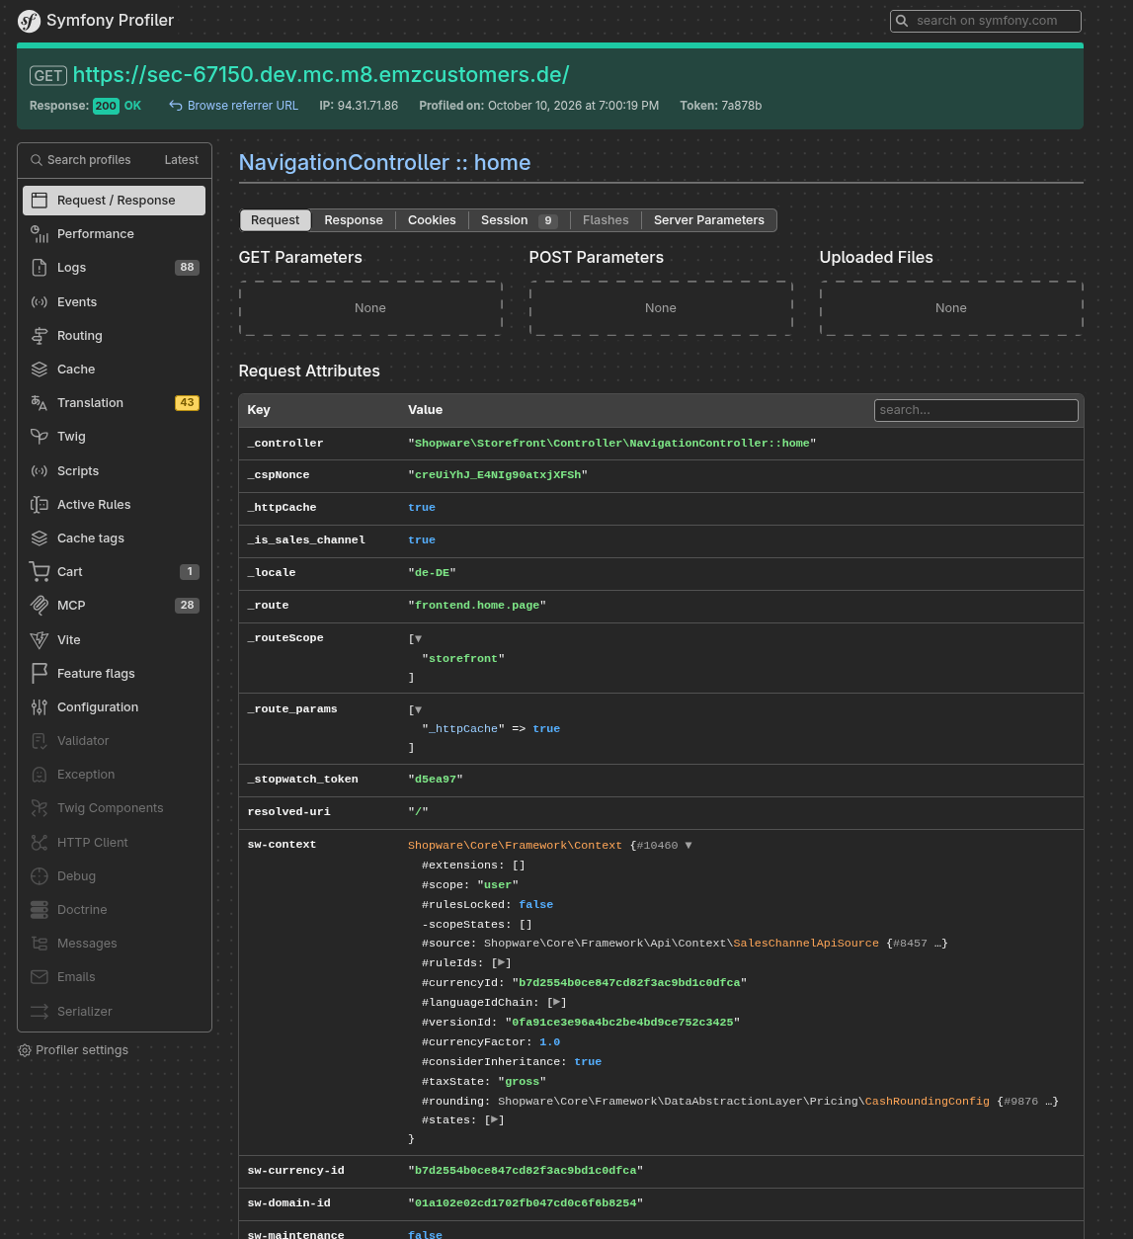This screenshot has width=1133, height=1239.
Task: Collapse the sw-context Context object toggle
Action: [688, 846]
